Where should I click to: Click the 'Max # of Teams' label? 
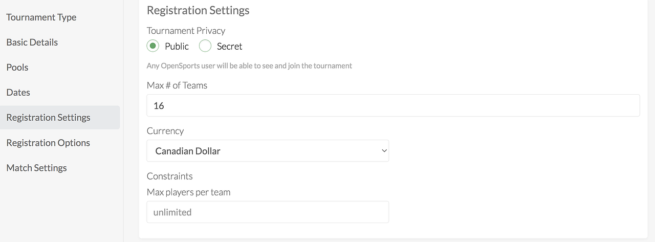pyautogui.click(x=177, y=85)
